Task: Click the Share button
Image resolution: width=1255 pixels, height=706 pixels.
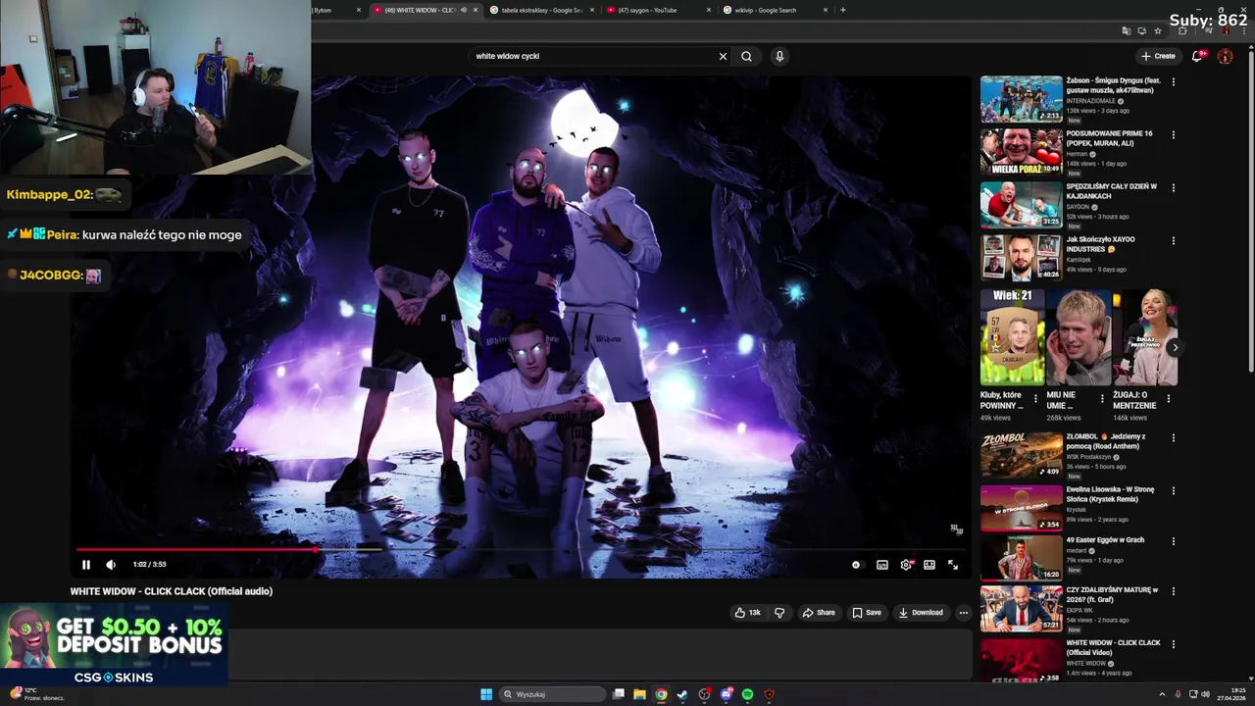Action: point(819,613)
